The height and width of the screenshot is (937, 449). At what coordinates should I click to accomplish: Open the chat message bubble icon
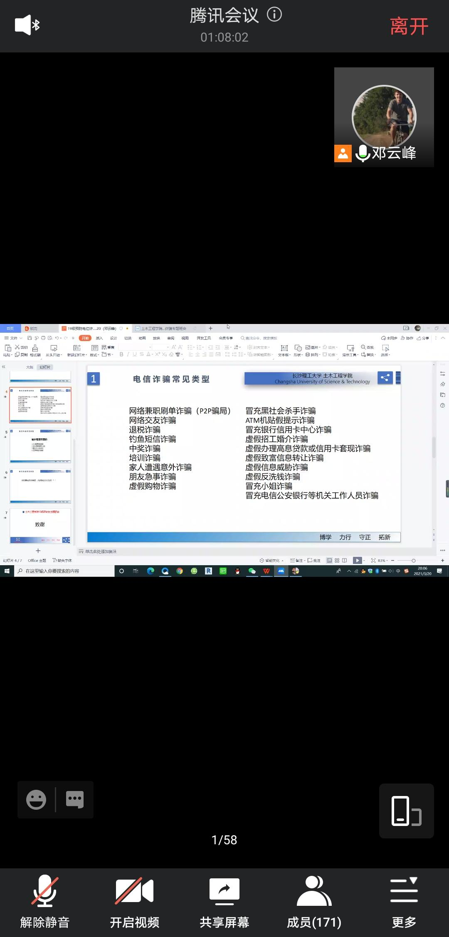coord(75,799)
